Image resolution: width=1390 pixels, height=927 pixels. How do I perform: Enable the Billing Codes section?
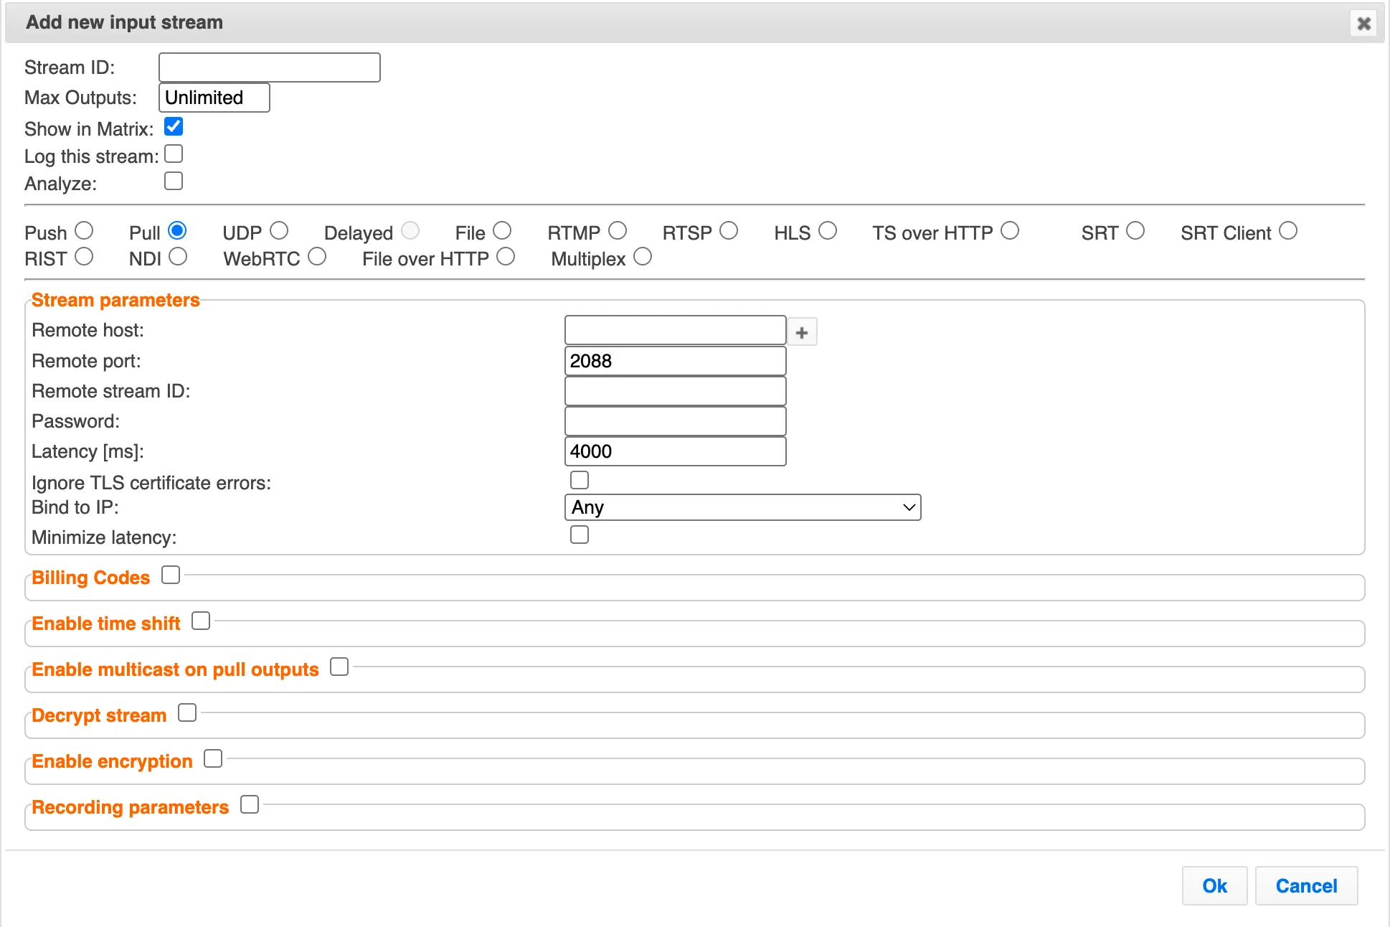pyautogui.click(x=171, y=575)
